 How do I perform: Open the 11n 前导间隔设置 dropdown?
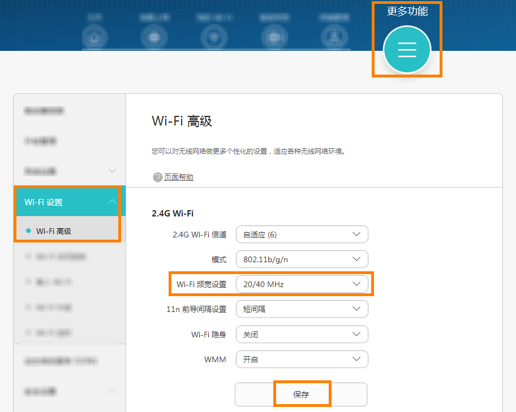click(x=302, y=309)
